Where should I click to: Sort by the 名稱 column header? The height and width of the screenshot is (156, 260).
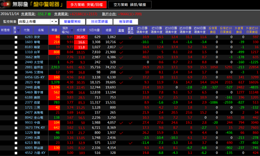point(41,30)
